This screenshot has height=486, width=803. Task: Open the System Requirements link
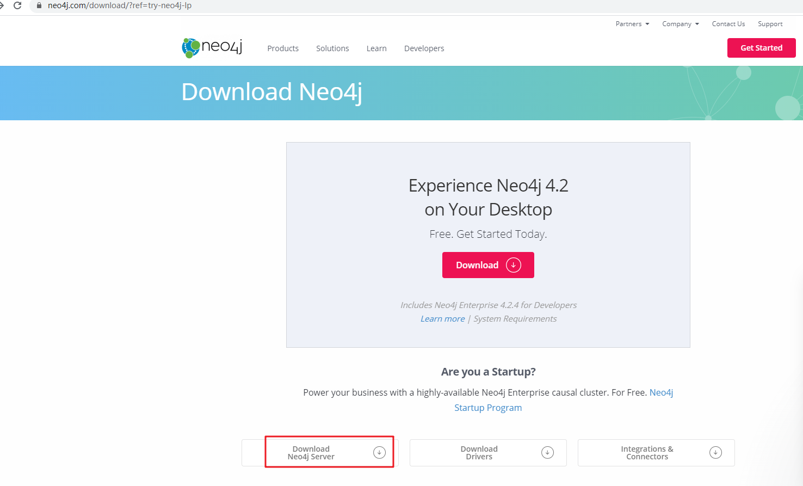[515, 319]
